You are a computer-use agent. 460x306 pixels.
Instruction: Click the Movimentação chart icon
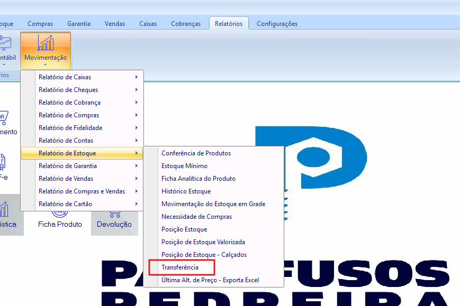click(x=45, y=43)
